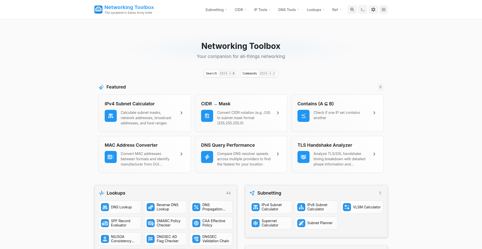482x249 pixels.
Task: Click the Lookups section pulse icon
Action: click(102, 193)
